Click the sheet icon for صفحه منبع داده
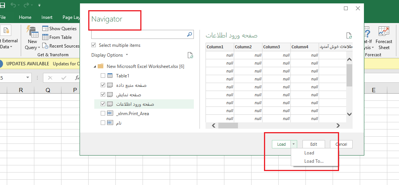 click(110, 85)
